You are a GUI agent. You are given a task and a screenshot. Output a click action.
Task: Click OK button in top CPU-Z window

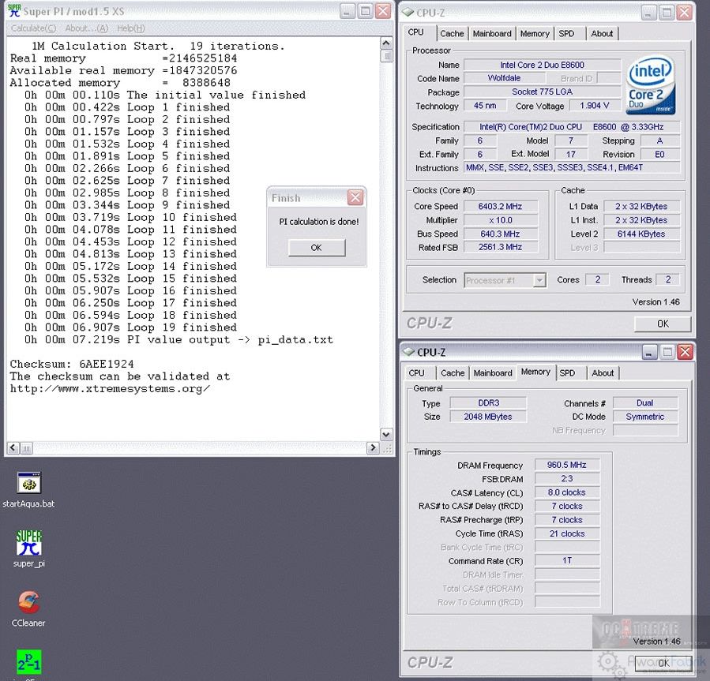(x=663, y=324)
